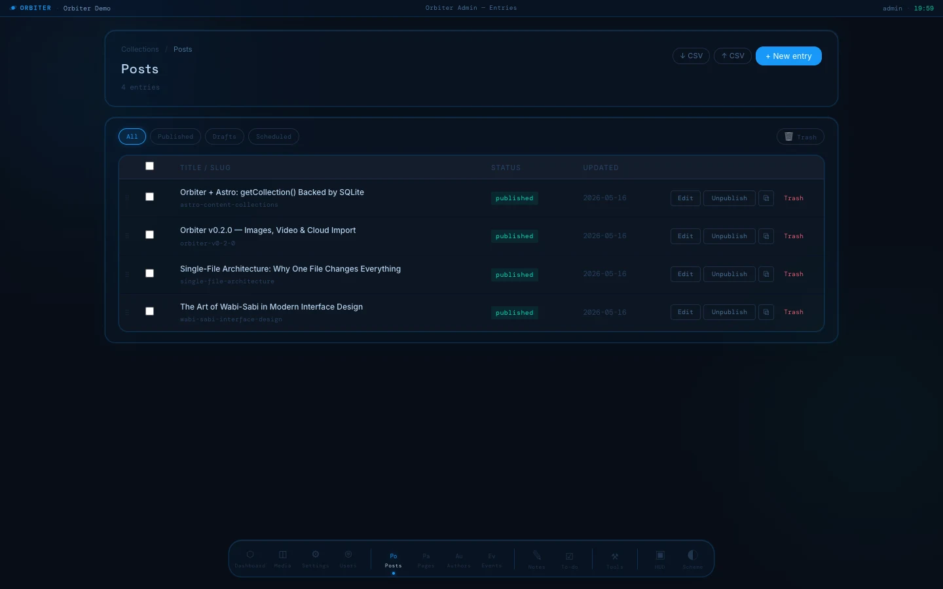Duplicate the Wabi-Sabi post

click(x=766, y=312)
